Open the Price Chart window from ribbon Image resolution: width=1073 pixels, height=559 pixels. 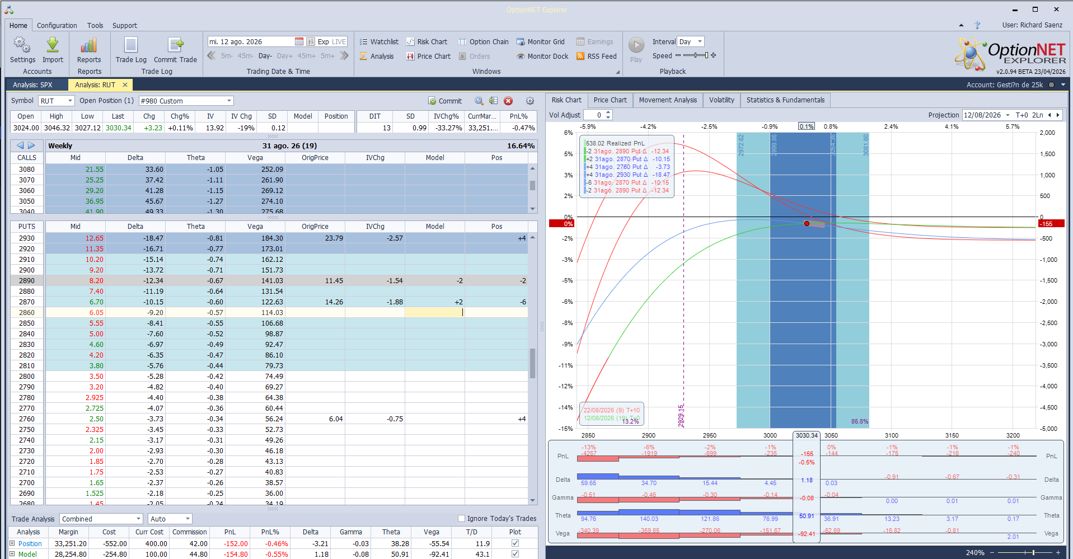click(428, 56)
